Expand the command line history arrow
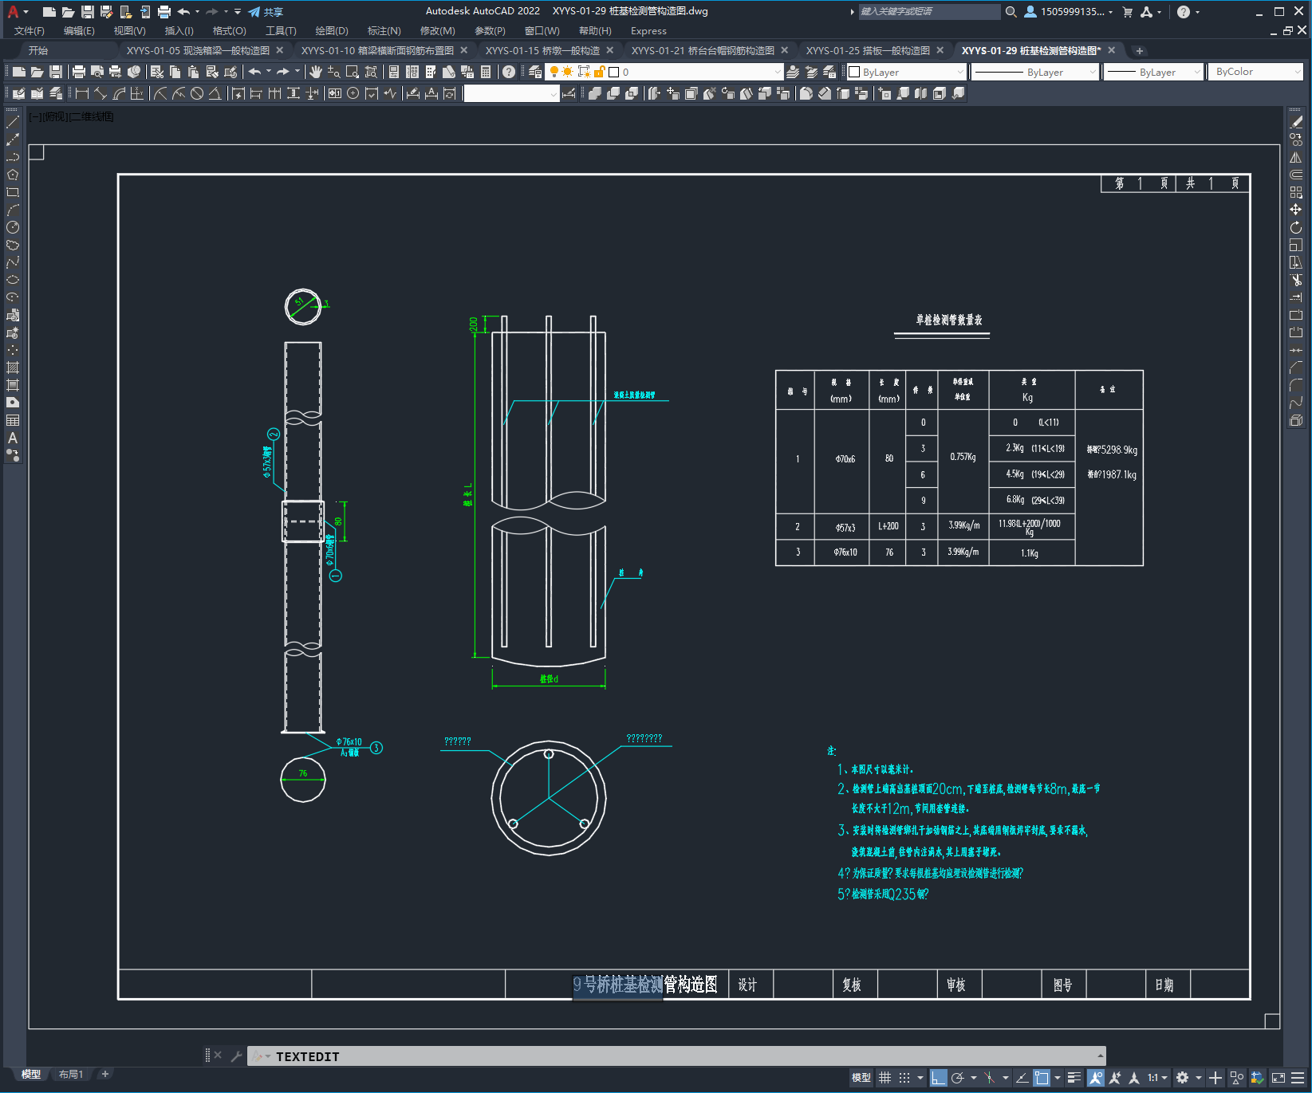The width and height of the screenshot is (1312, 1093). 1100,1056
